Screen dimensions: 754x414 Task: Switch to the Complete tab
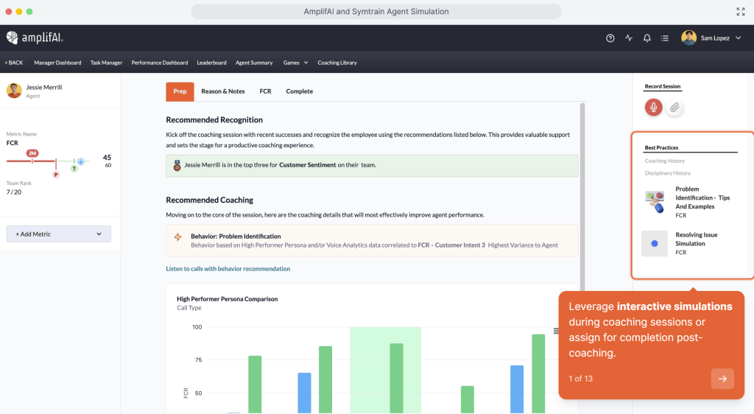pyautogui.click(x=299, y=91)
